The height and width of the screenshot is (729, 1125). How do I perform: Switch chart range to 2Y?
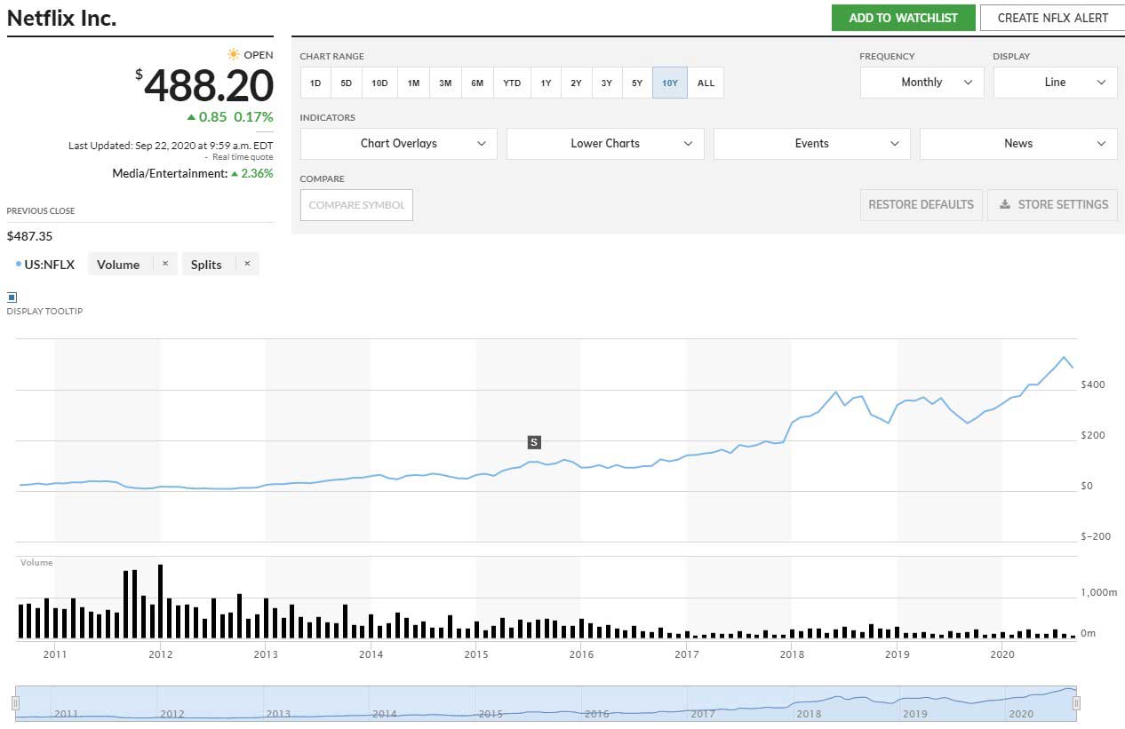(576, 83)
